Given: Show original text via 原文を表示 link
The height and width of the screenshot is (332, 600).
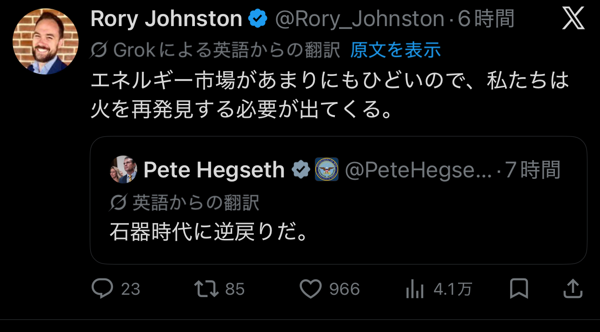Looking at the screenshot, I should tap(395, 50).
